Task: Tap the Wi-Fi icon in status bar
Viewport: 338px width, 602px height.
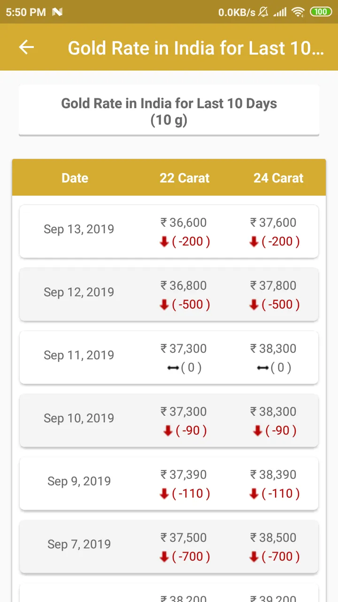Action: click(298, 12)
